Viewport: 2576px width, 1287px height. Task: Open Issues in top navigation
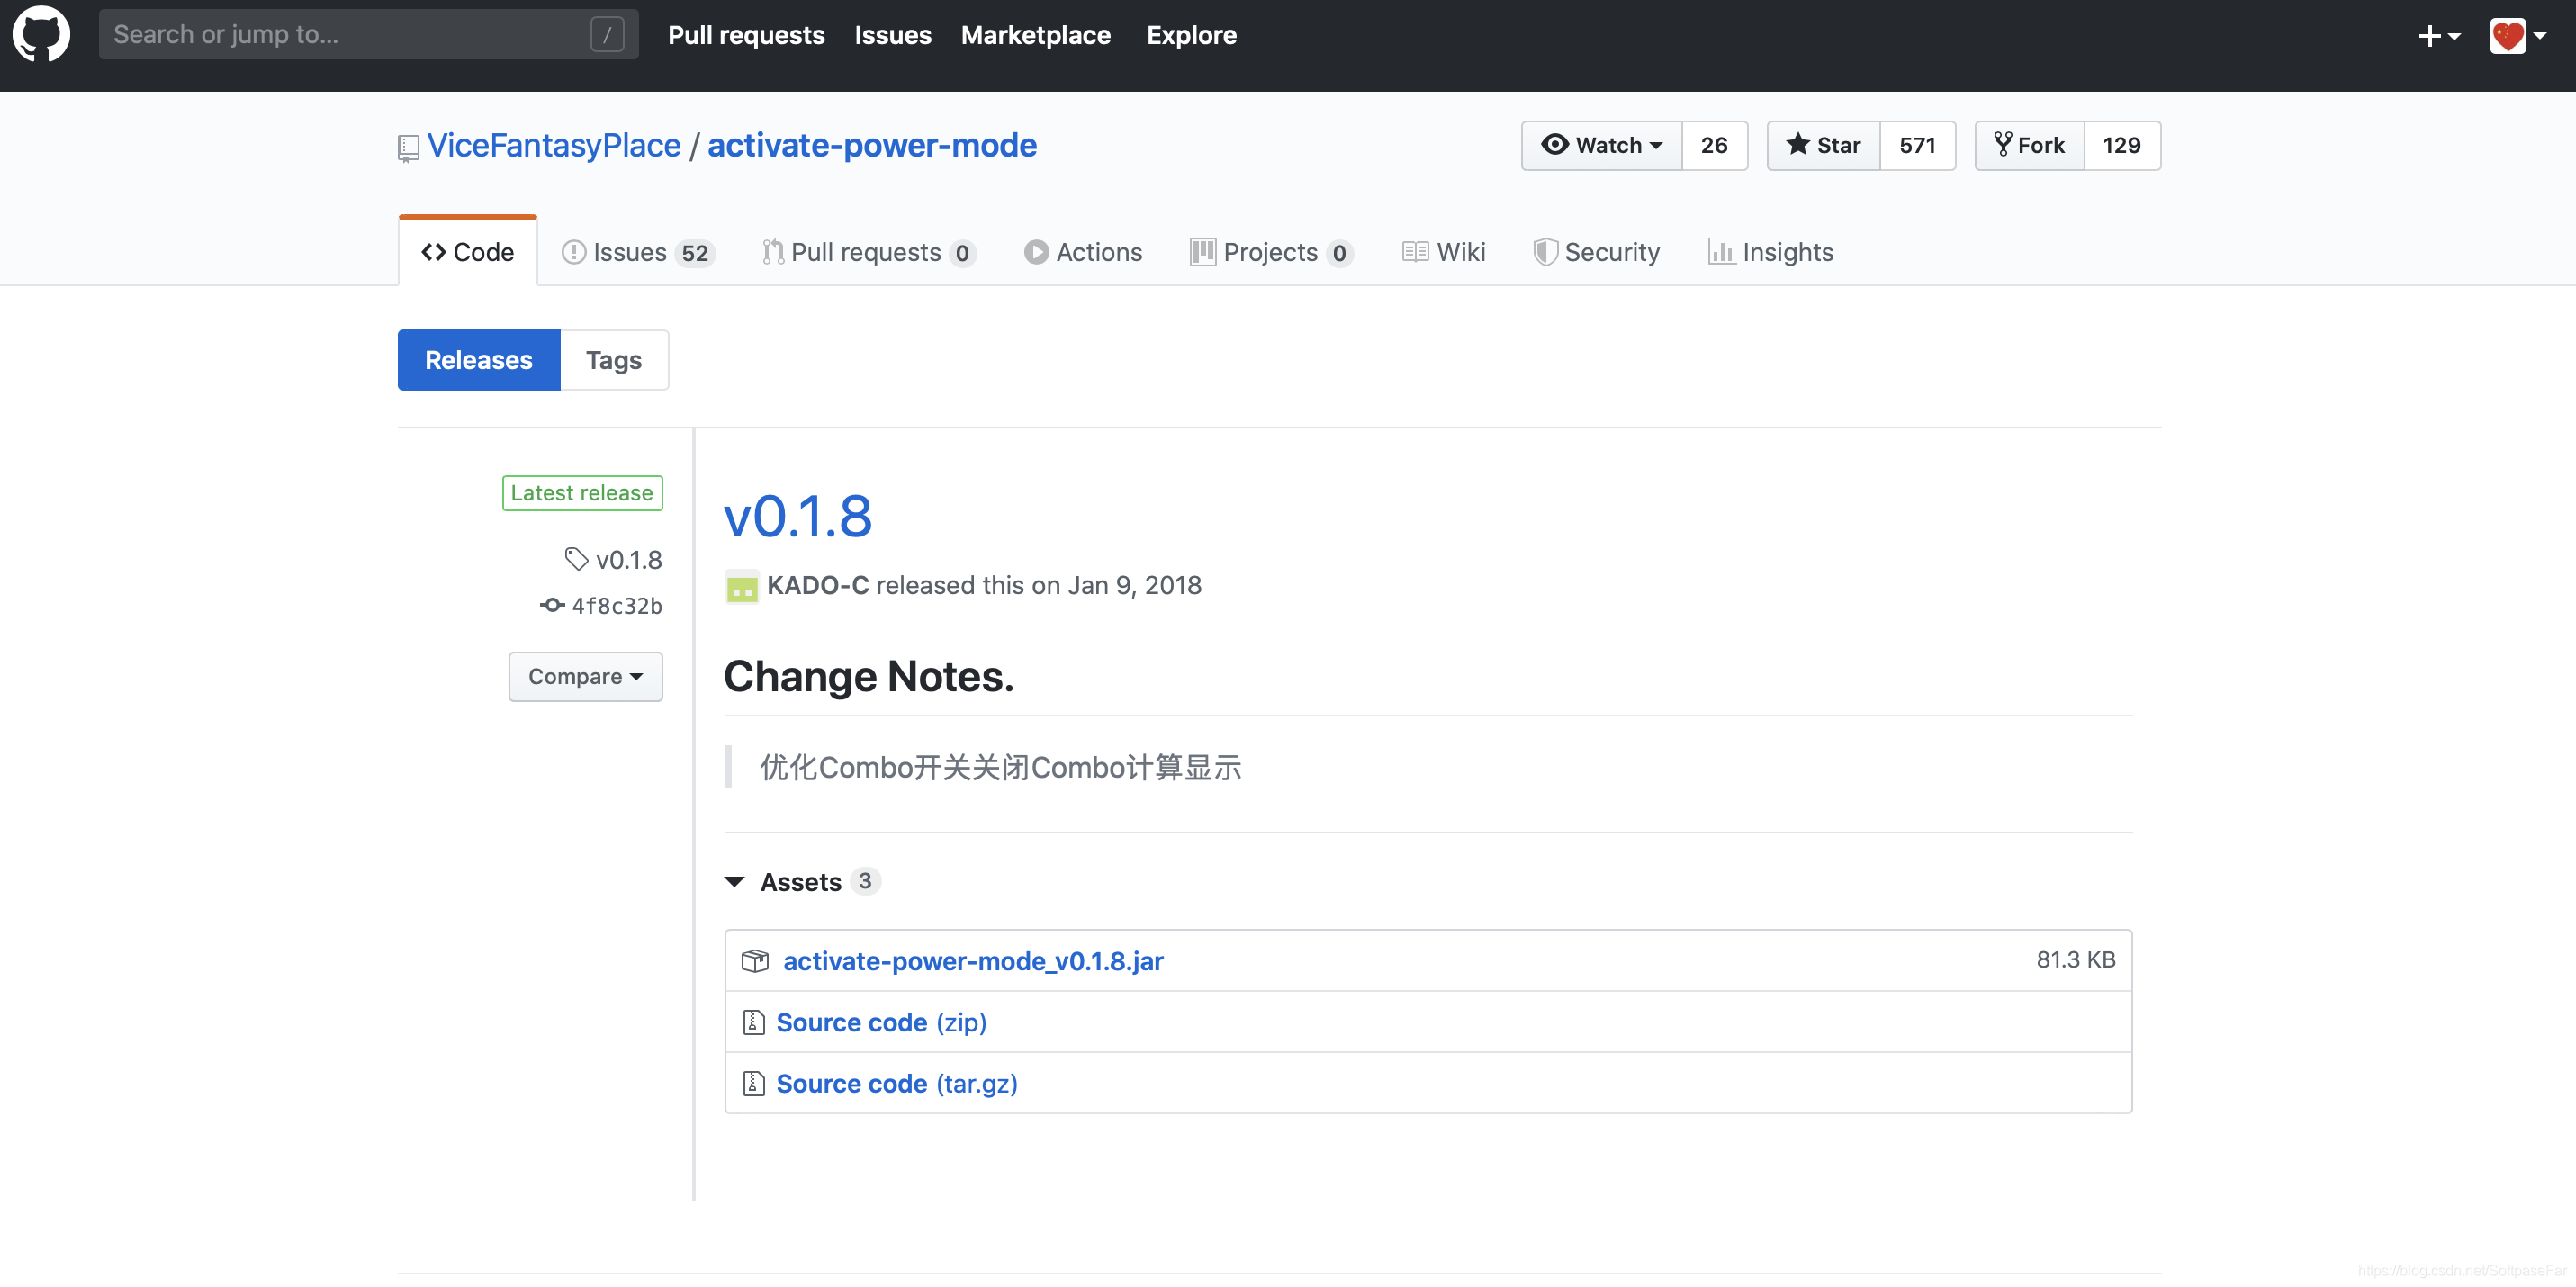coord(892,35)
